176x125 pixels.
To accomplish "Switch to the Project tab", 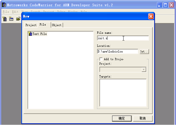I will (x=31, y=25).
